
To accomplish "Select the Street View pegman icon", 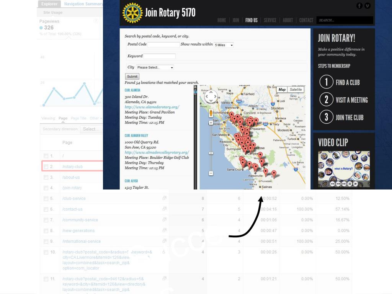I will point(211,113).
